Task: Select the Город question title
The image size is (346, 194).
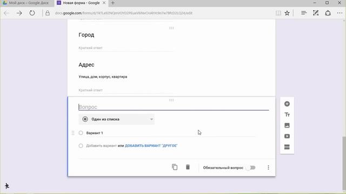Action: click(x=86, y=35)
